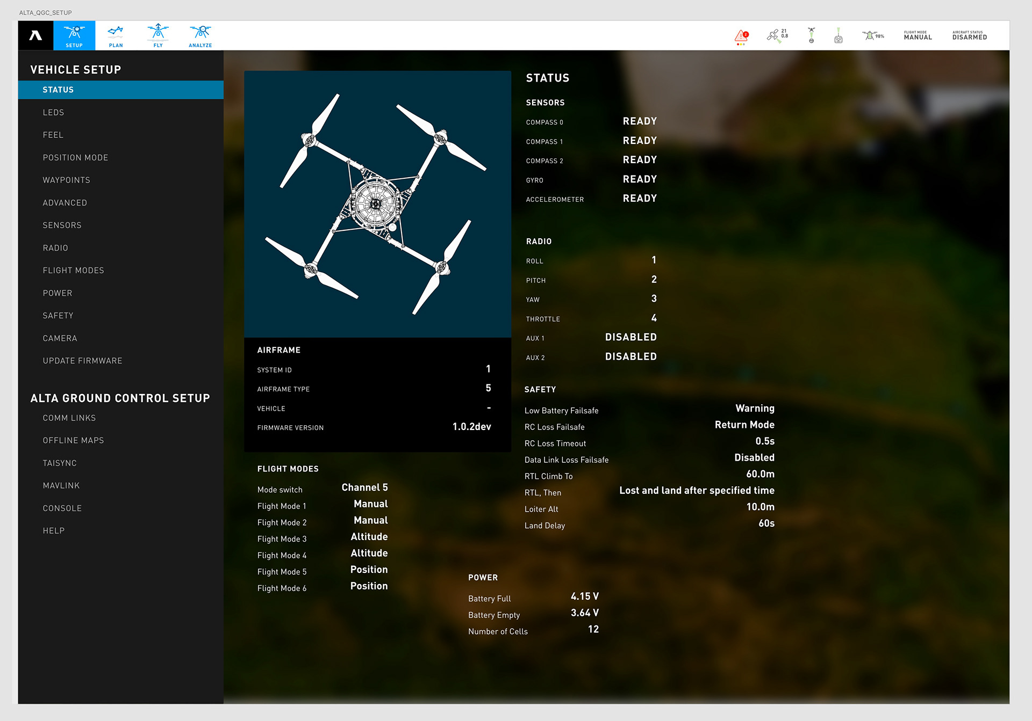The width and height of the screenshot is (1032, 721).
Task: Select STATUS in Vehicle Setup
Action: click(120, 90)
